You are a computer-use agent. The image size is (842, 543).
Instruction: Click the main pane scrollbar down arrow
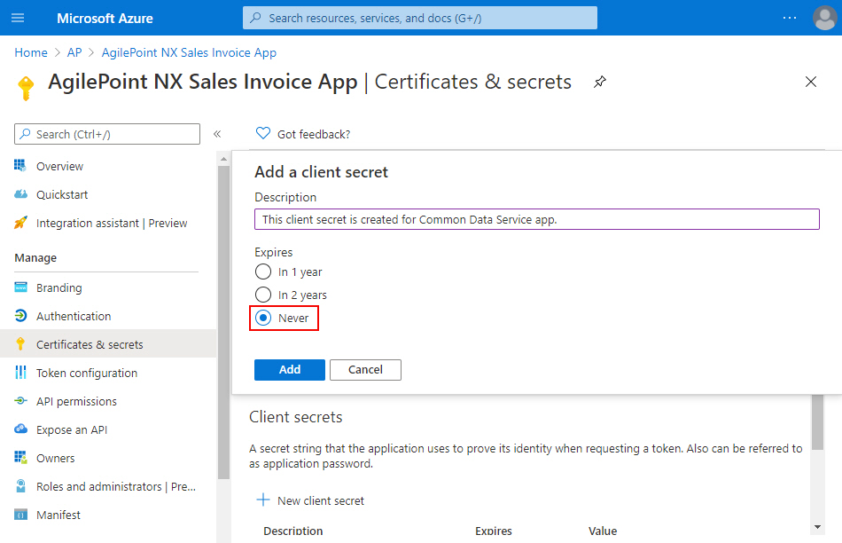click(817, 527)
